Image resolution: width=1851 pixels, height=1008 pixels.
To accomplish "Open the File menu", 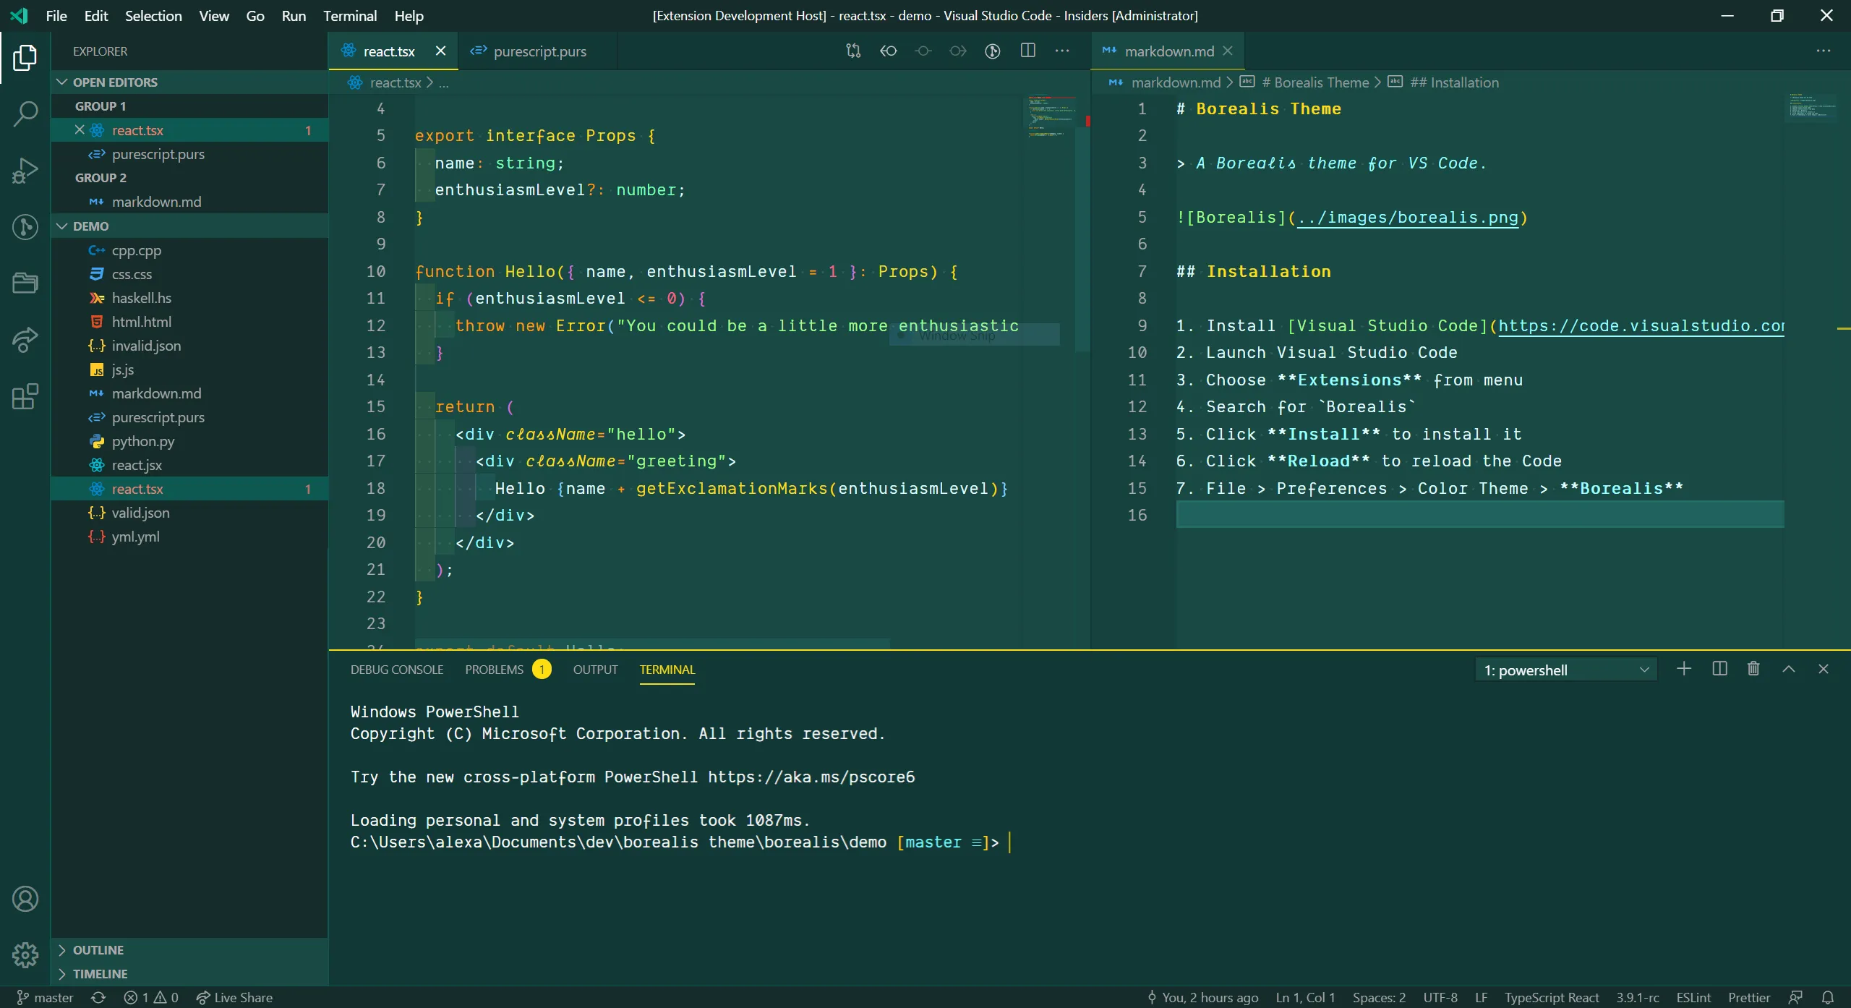I will [x=56, y=15].
